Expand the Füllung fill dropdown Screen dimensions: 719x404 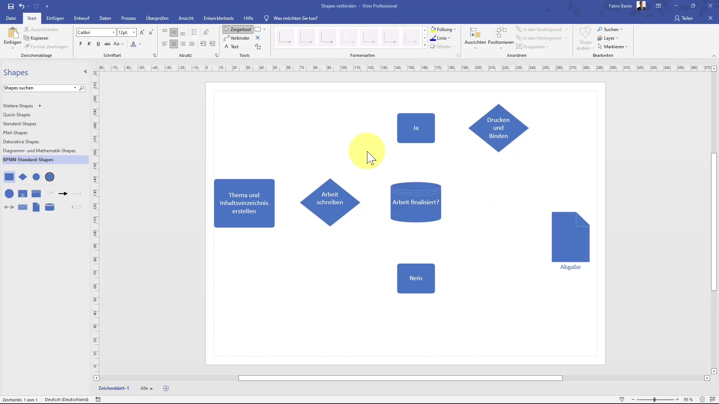coord(455,30)
